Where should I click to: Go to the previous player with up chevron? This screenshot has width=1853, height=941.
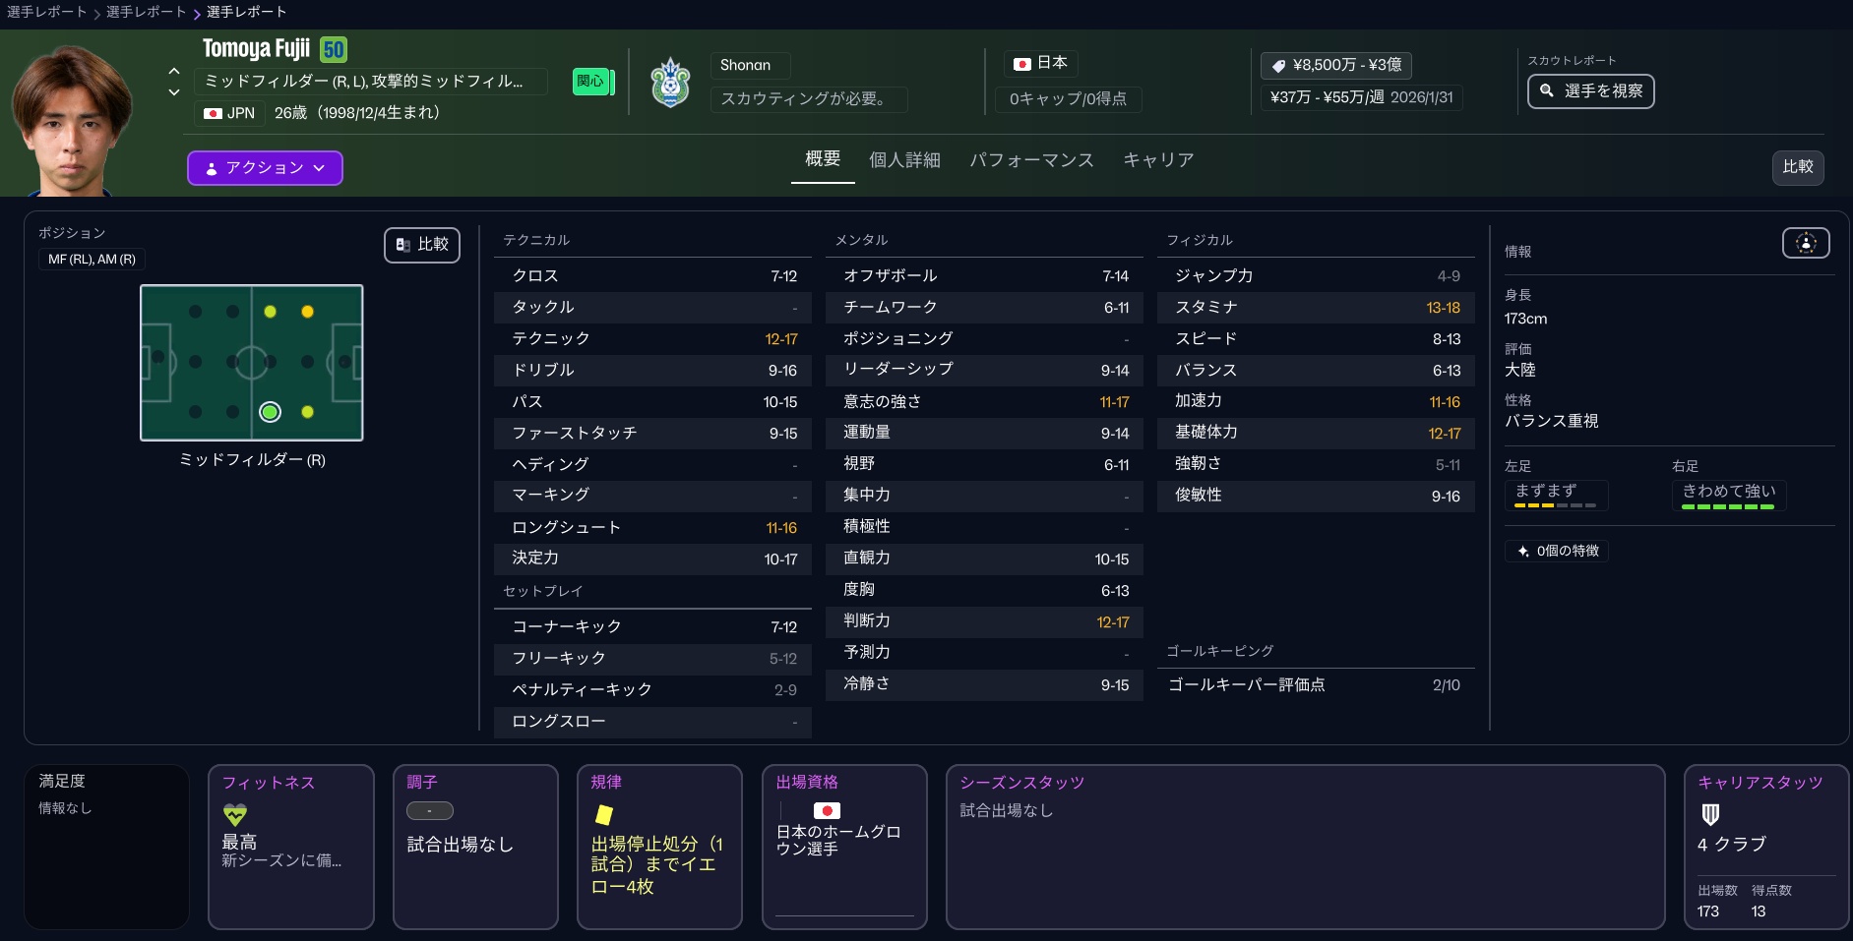point(174,71)
